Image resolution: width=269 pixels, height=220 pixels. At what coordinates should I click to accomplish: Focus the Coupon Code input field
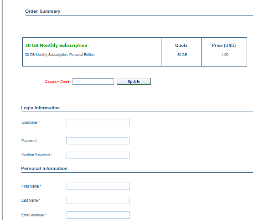coord(93,82)
